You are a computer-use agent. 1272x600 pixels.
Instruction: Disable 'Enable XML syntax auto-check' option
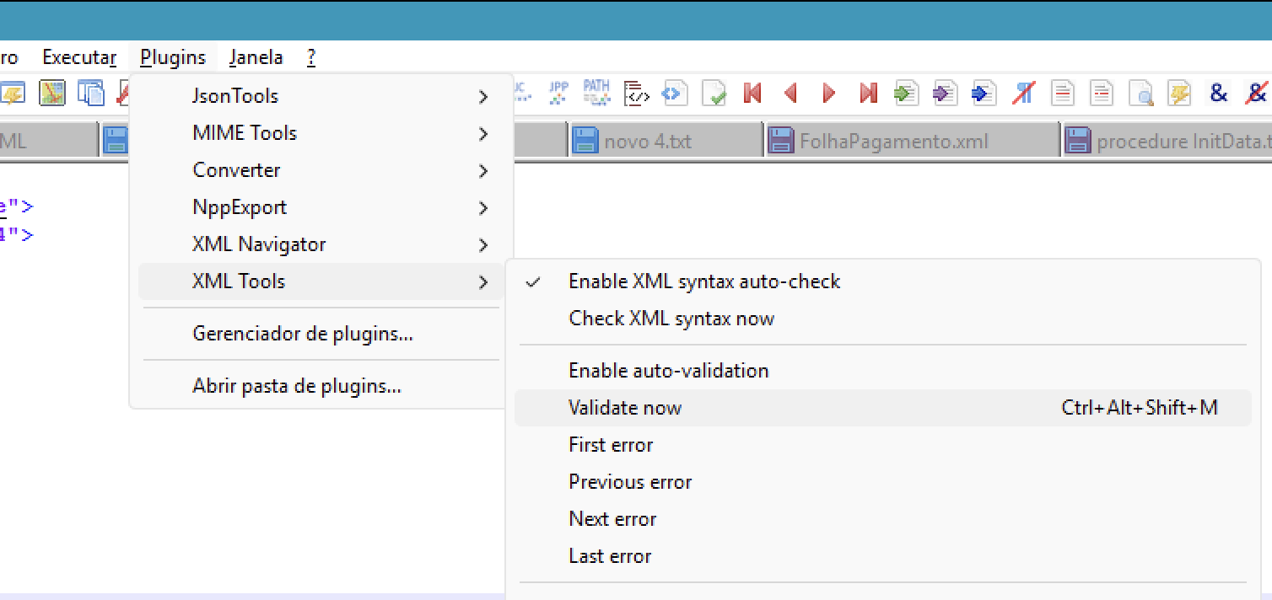[x=704, y=281]
